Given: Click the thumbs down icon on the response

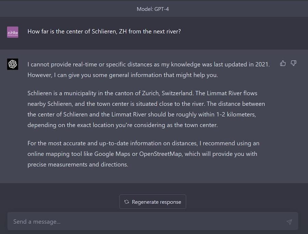Looking at the screenshot, I should [293, 63].
